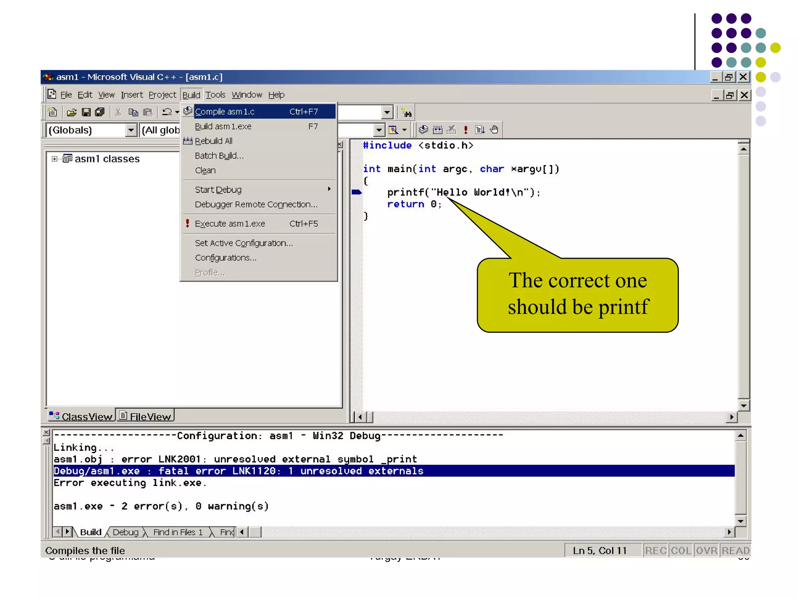The width and height of the screenshot is (798, 598).
Task: Click the Find in Files binoculars icon
Action: coord(407,113)
